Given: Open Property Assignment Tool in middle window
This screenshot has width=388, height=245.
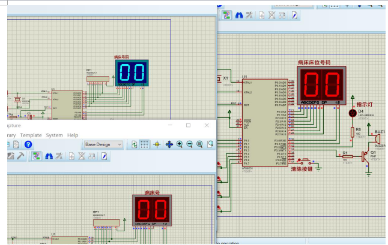Looking at the screenshot, I should coord(59,156).
